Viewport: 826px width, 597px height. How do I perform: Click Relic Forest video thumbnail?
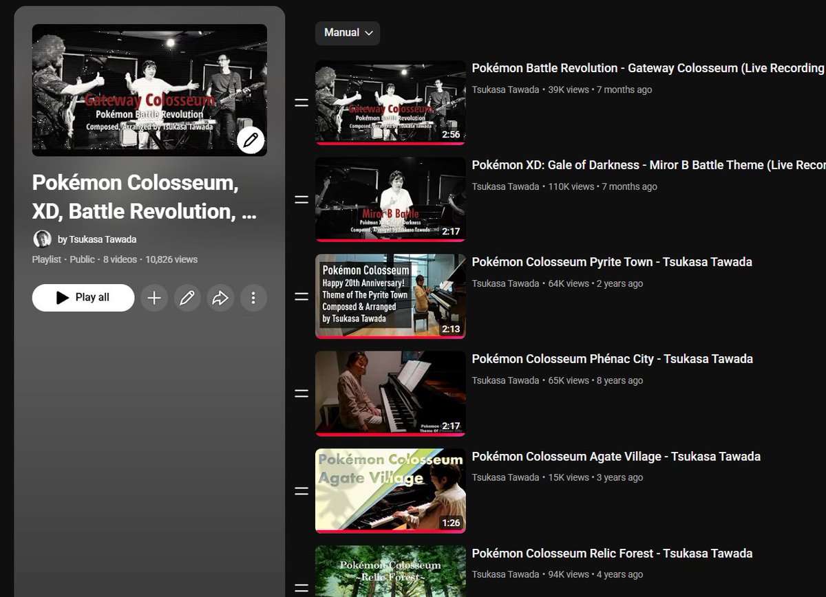[x=390, y=571]
